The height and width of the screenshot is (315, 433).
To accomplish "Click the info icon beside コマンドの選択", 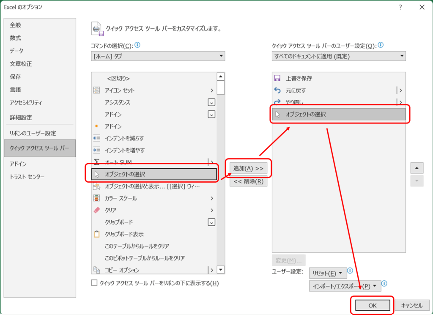I will 137,45.
